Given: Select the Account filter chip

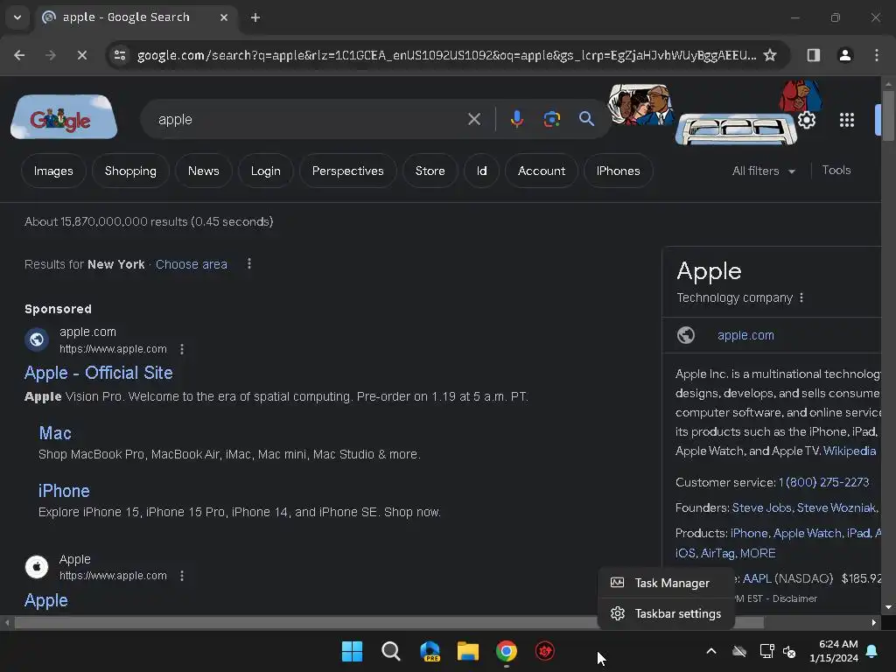Looking at the screenshot, I should (x=542, y=171).
